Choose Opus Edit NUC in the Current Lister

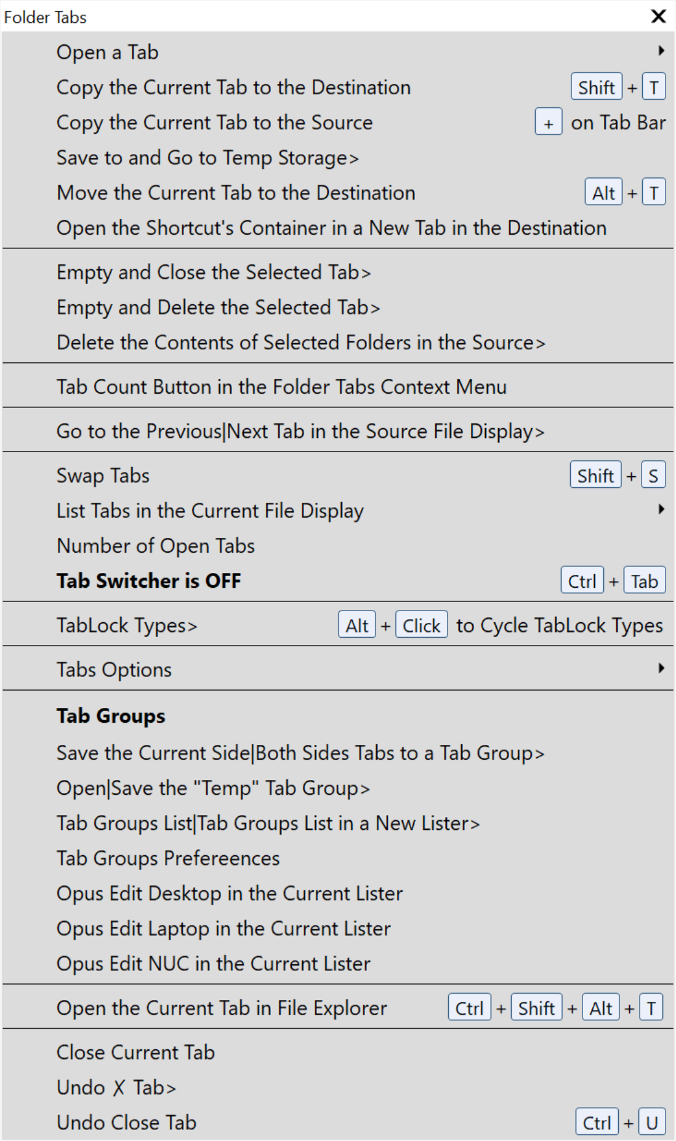click(214, 964)
